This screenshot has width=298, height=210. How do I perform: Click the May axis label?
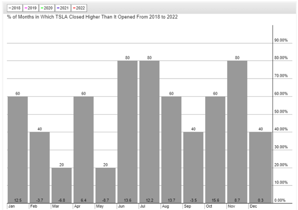(100, 206)
